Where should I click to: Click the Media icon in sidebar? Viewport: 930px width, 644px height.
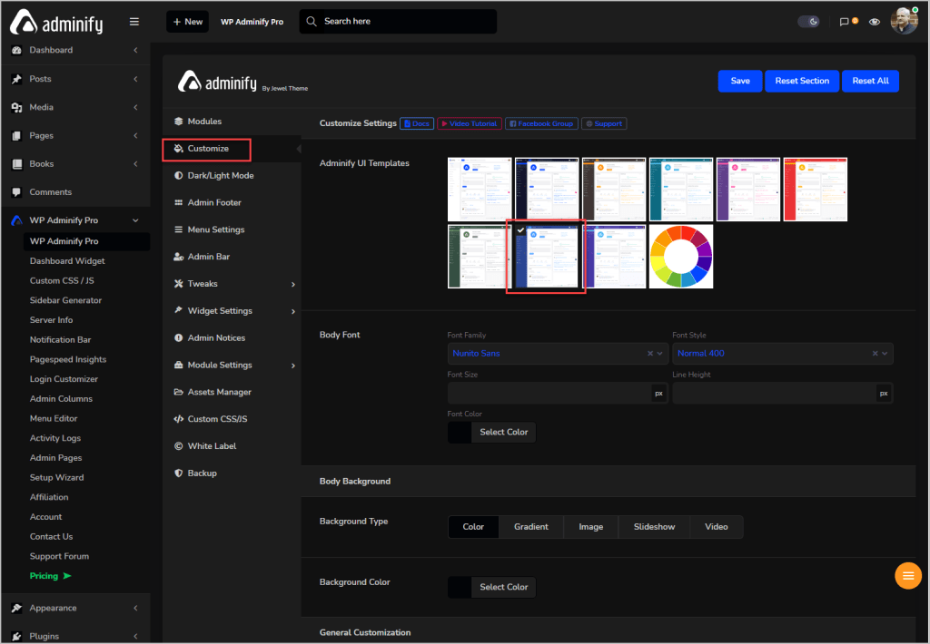[16, 107]
